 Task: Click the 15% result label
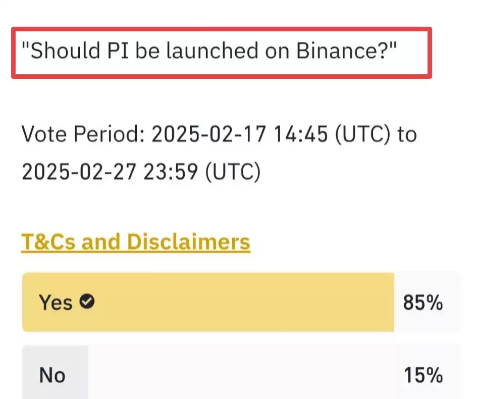(x=423, y=375)
